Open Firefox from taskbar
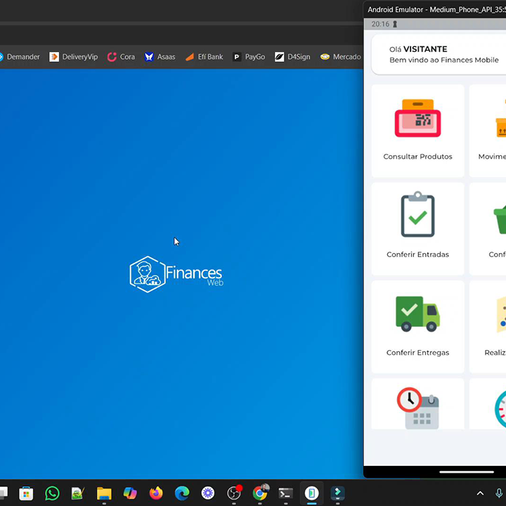Viewport: 506px width, 506px height. pyautogui.click(x=156, y=493)
